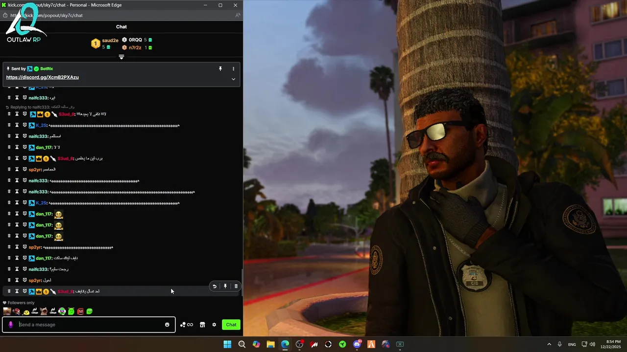Pin the hovered S3ud_8 message
Screen dimensions: 627x352
(225, 286)
